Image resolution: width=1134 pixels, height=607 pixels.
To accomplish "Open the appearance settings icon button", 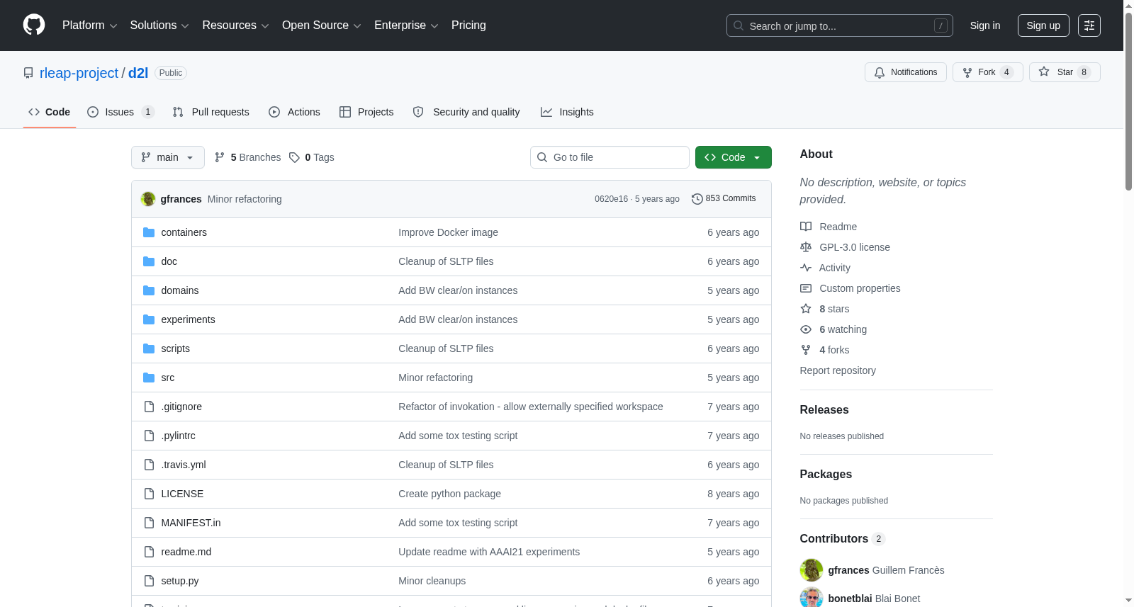I will 1089,25.
